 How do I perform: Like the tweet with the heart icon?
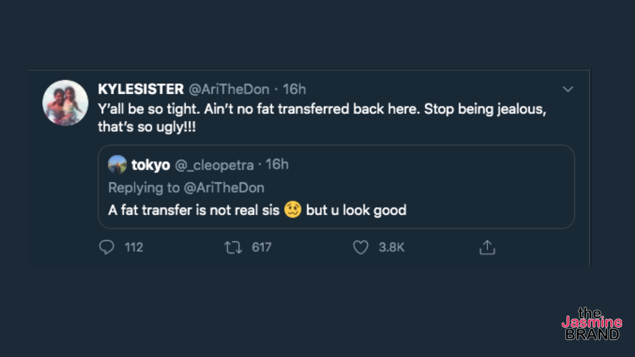point(361,247)
